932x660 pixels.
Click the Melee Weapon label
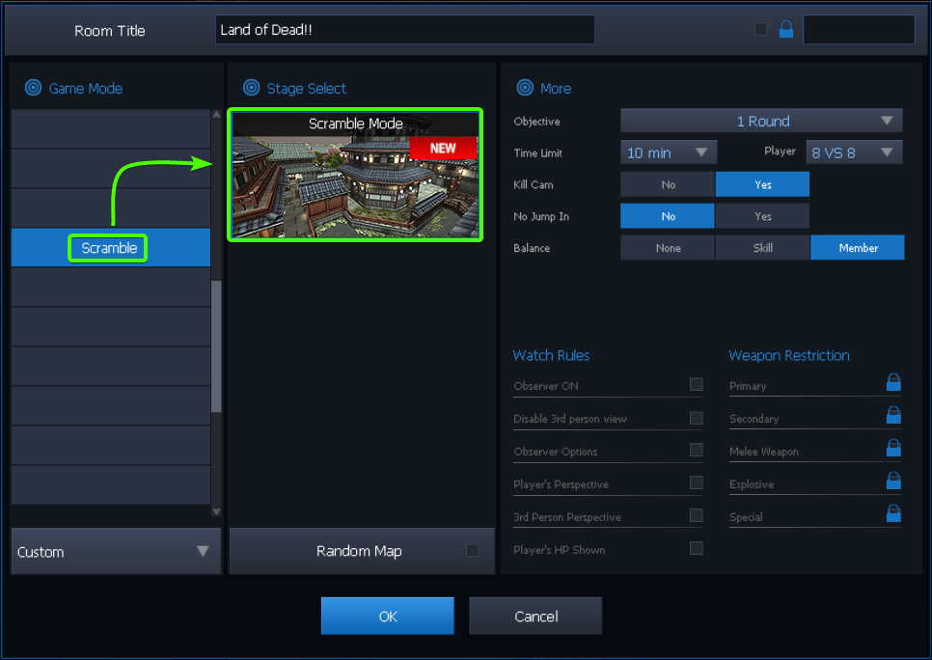pyautogui.click(x=764, y=452)
